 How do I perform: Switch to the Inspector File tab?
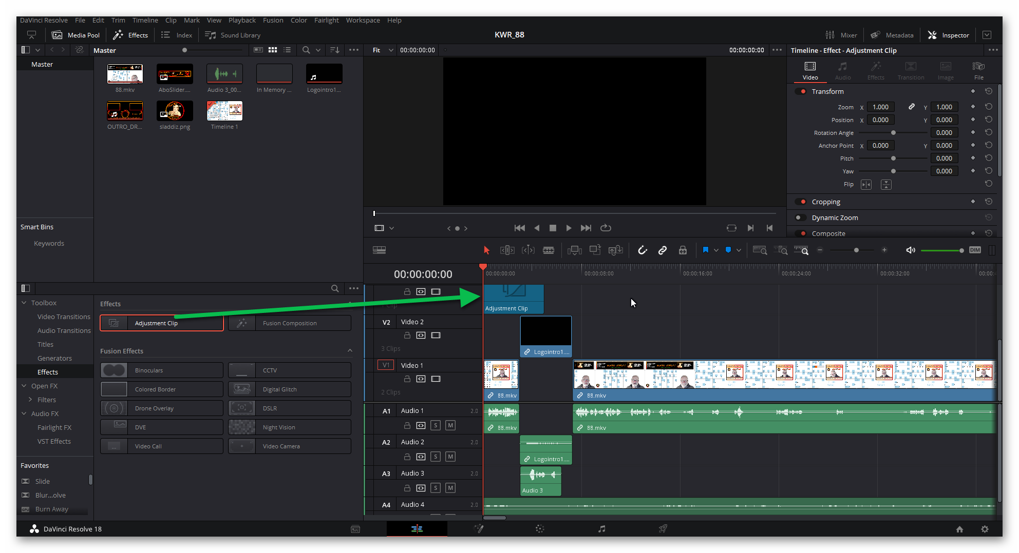click(x=978, y=71)
